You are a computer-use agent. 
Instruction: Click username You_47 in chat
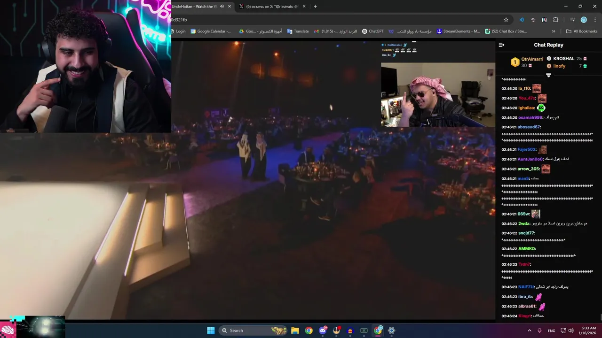(x=526, y=99)
